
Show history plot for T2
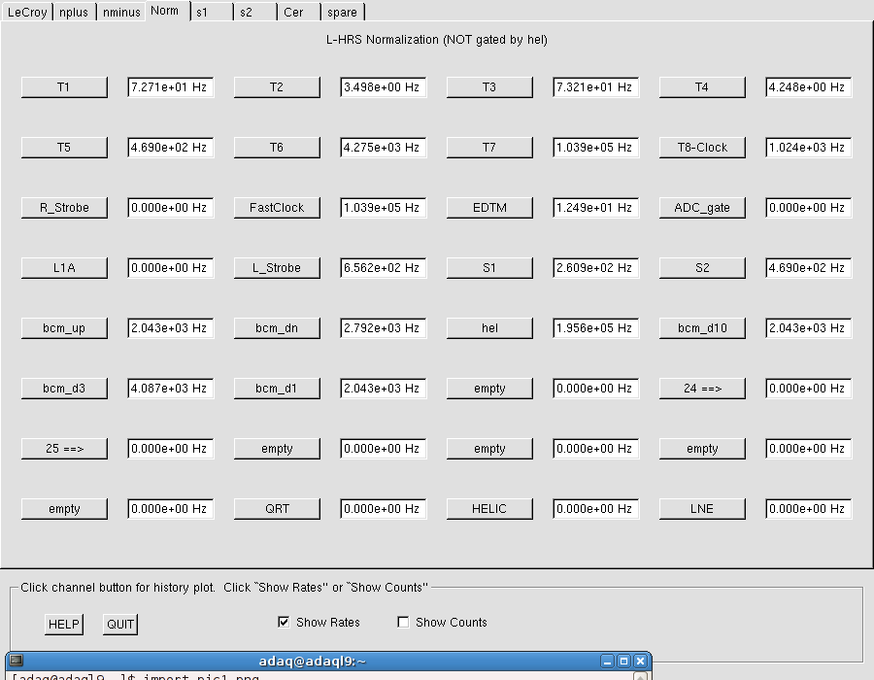(277, 87)
